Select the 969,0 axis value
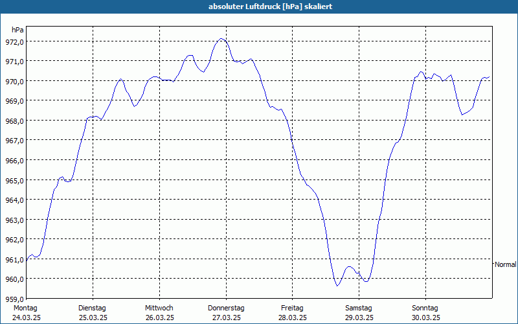The width and height of the screenshot is (518, 324). click(x=15, y=101)
